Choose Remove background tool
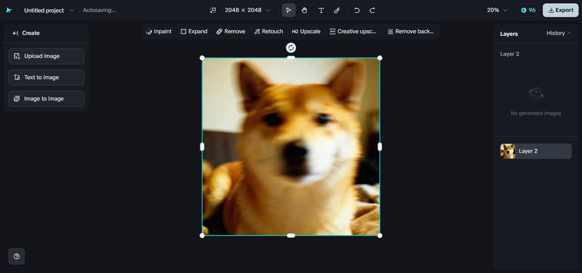This screenshot has width=582, height=273. click(411, 31)
